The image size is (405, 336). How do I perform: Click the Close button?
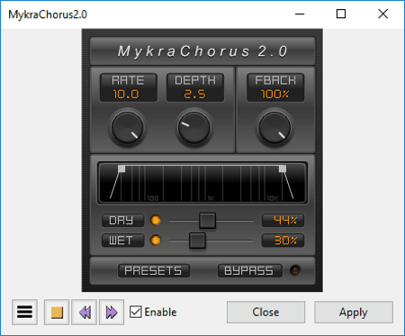(265, 313)
